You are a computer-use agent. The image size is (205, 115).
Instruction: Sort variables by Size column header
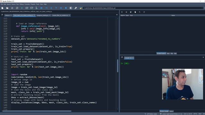coord(131,15)
